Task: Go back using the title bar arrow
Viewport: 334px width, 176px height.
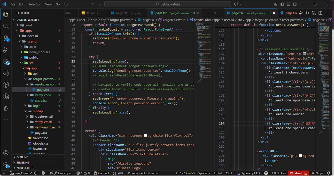Action: coord(93,4)
